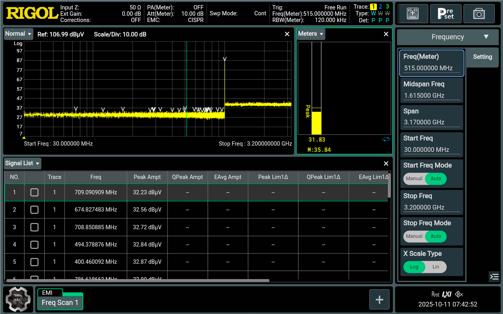Image resolution: width=503 pixels, height=314 pixels.
Task: Open the Normal trace view dropdown
Action: tap(18, 34)
